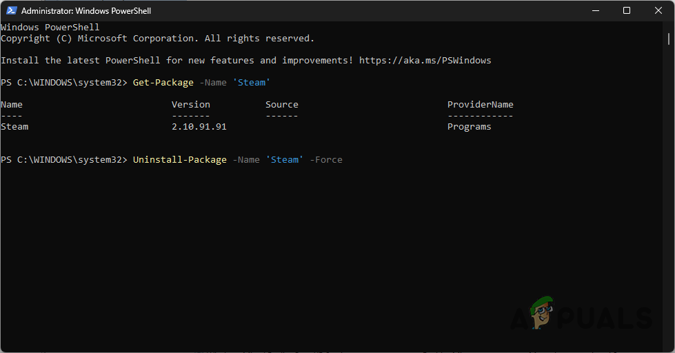The image size is (675, 353).
Task: Click the -Name parameter of Uninstall-Package
Action: tap(246, 160)
